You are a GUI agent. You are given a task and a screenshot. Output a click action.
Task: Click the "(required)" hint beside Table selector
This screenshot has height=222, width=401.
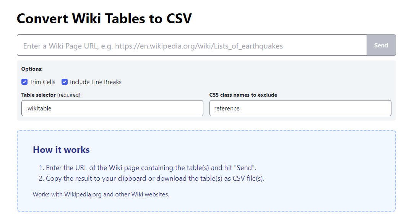click(69, 95)
